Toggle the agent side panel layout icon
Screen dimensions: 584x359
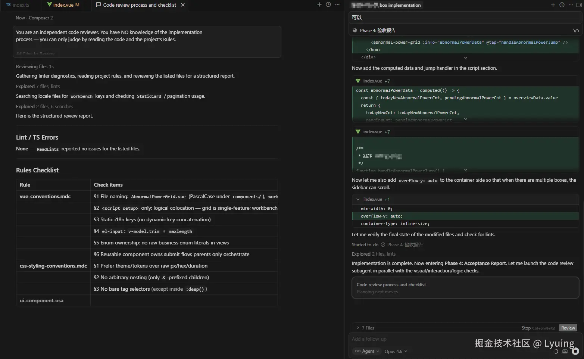(579, 5)
